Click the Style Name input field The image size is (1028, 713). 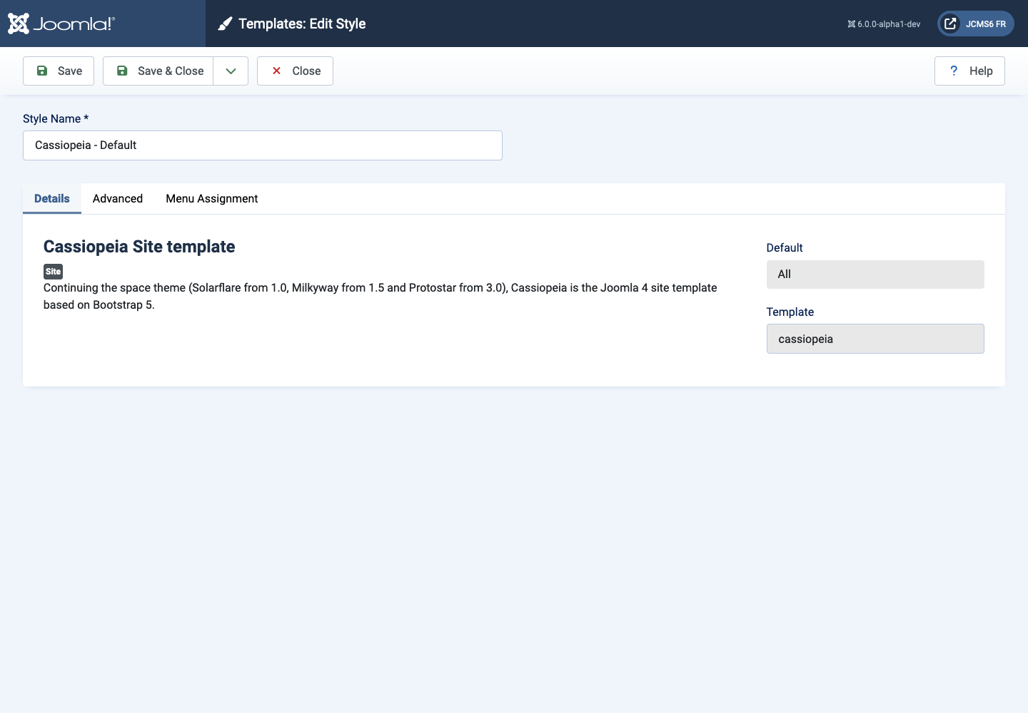[263, 145]
